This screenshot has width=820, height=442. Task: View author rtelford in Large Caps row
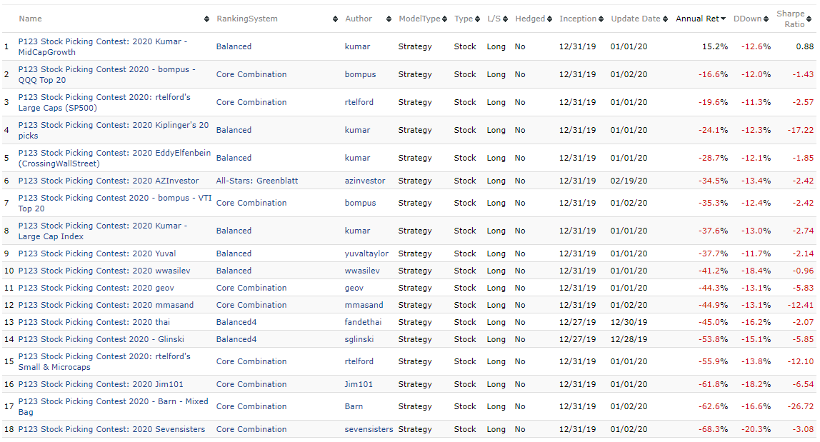[359, 102]
